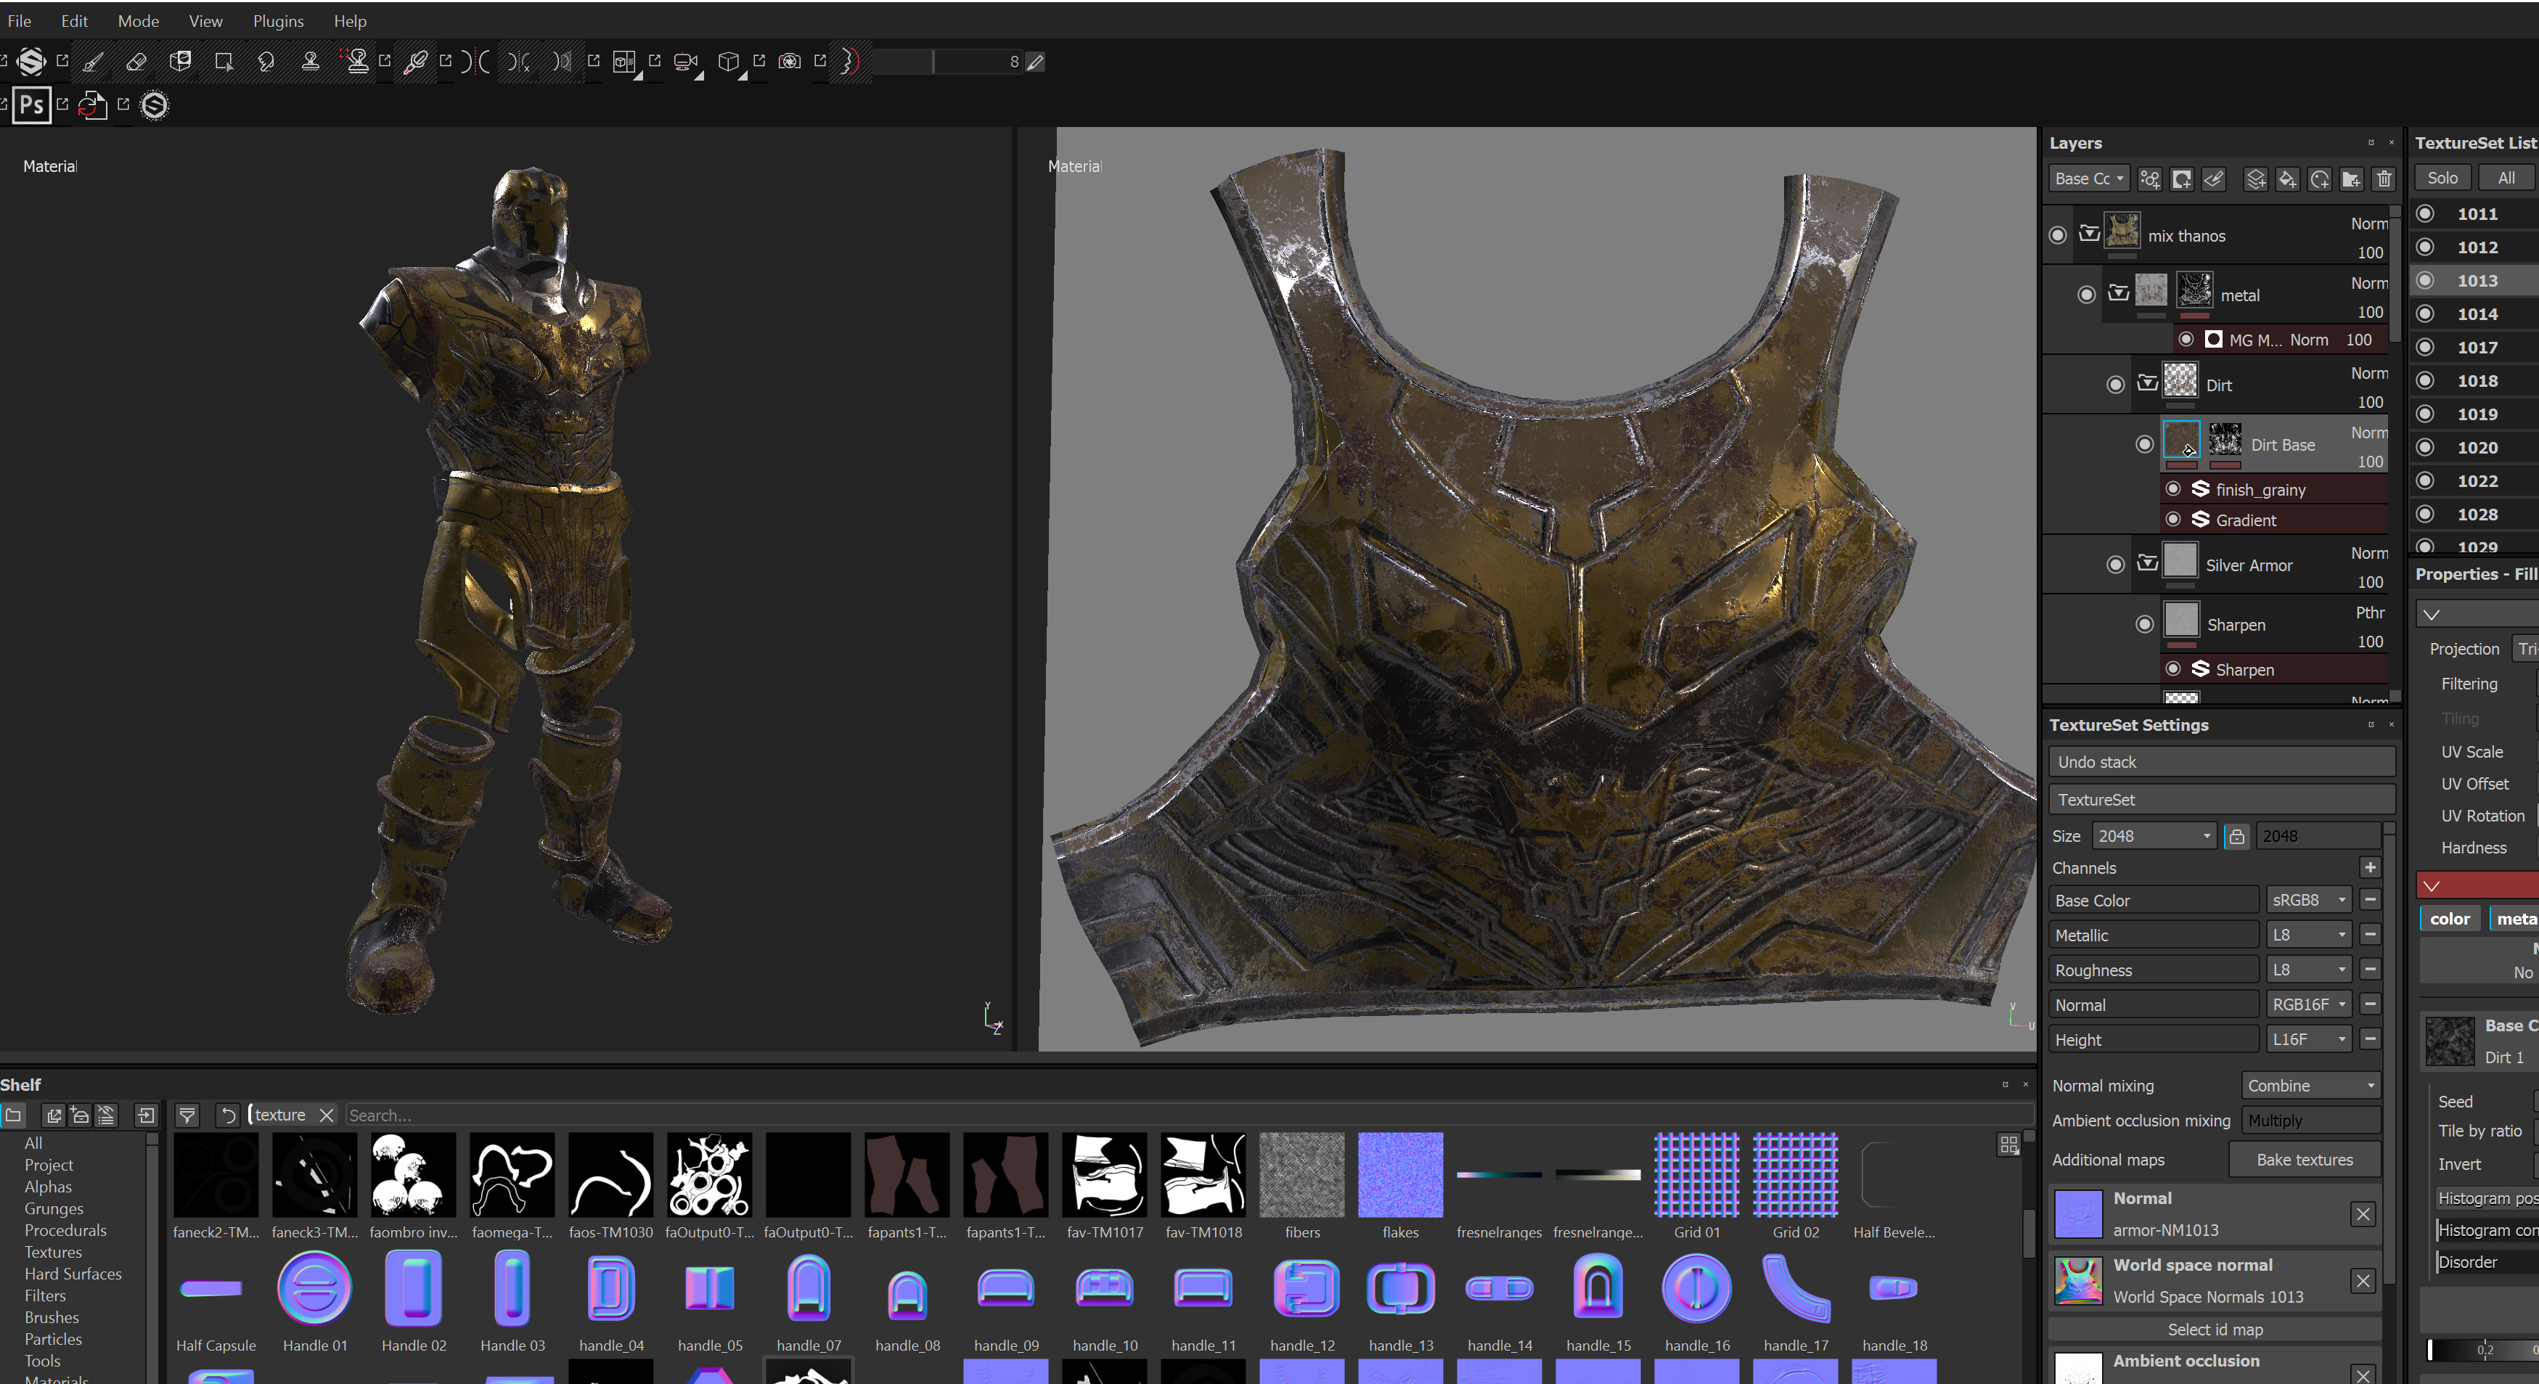Click the Bake textures button
The image size is (2539, 1384).
point(2303,1159)
